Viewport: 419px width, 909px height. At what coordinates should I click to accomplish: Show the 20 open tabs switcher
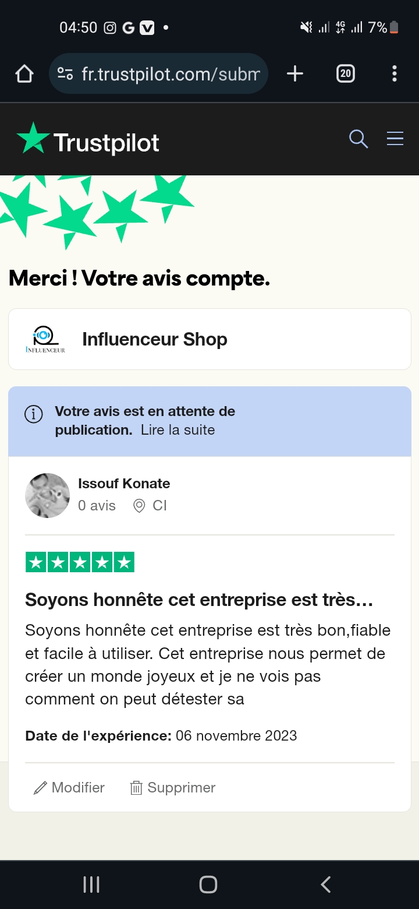point(346,74)
